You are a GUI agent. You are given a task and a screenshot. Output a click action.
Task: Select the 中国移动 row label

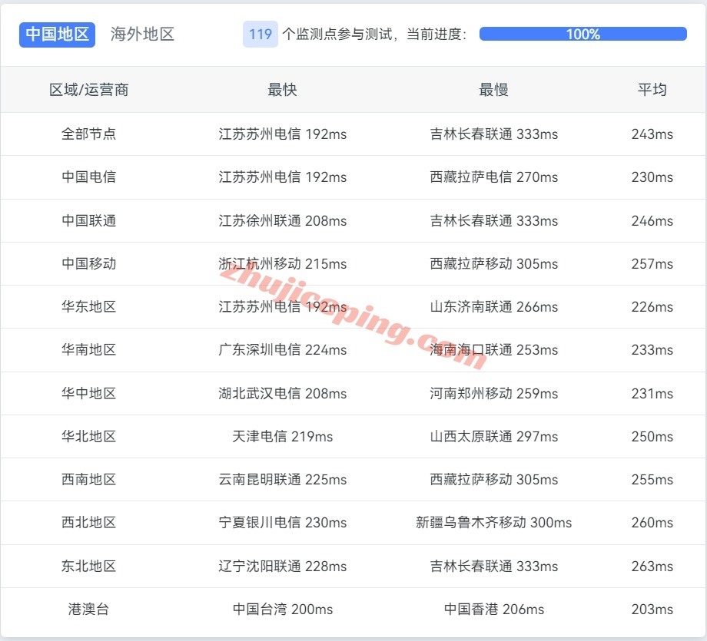89,263
